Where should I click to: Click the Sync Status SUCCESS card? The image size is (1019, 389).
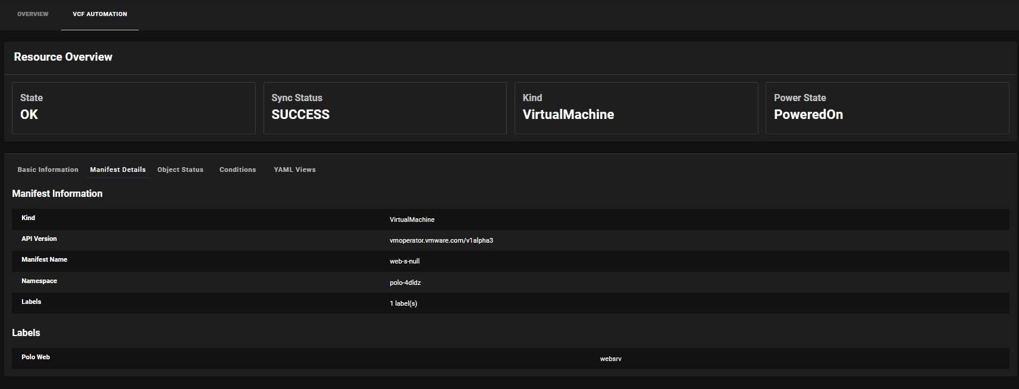tap(385, 108)
